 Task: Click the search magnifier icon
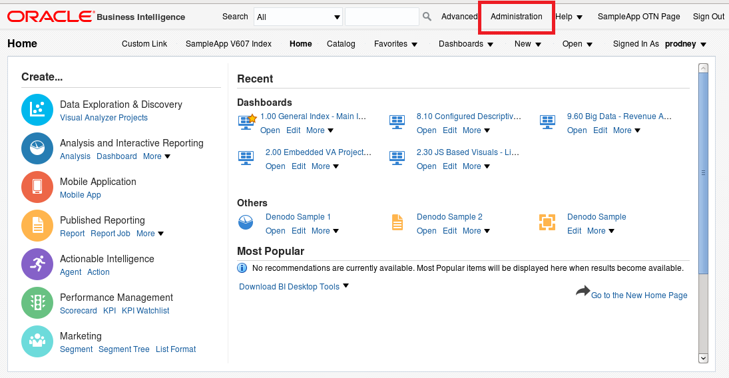(x=427, y=17)
